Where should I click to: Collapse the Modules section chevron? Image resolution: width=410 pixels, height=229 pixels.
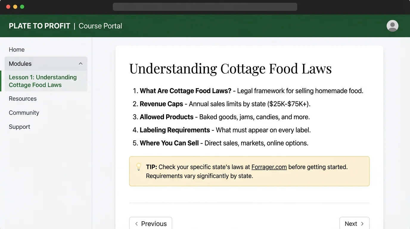click(x=80, y=64)
